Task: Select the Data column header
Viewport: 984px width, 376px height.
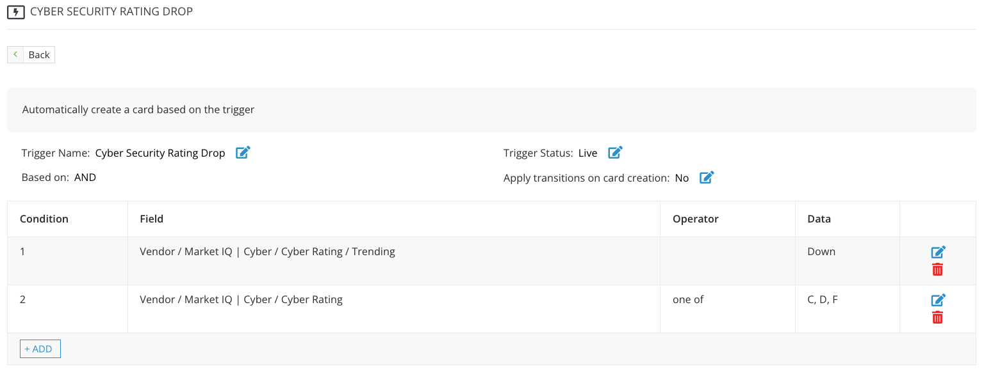Action: coord(819,219)
